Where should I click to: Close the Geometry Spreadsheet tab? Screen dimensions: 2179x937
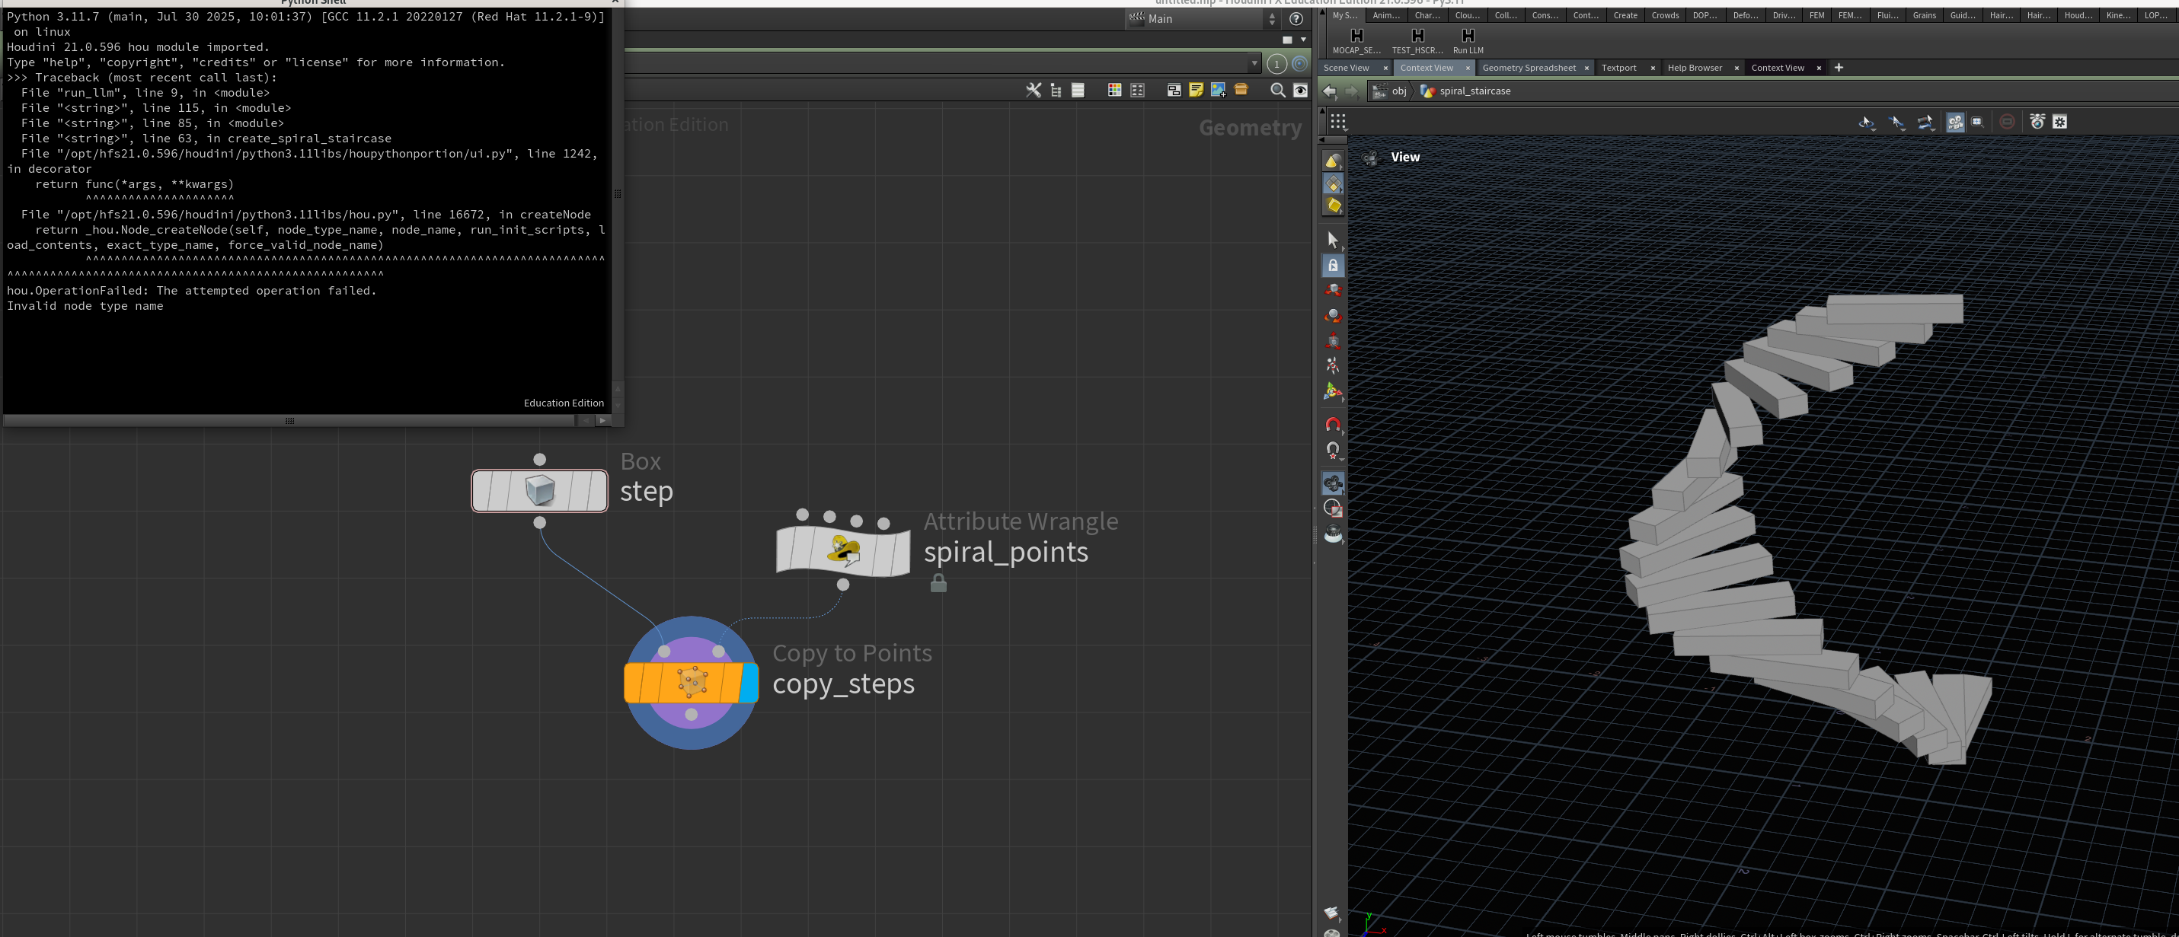(1587, 69)
